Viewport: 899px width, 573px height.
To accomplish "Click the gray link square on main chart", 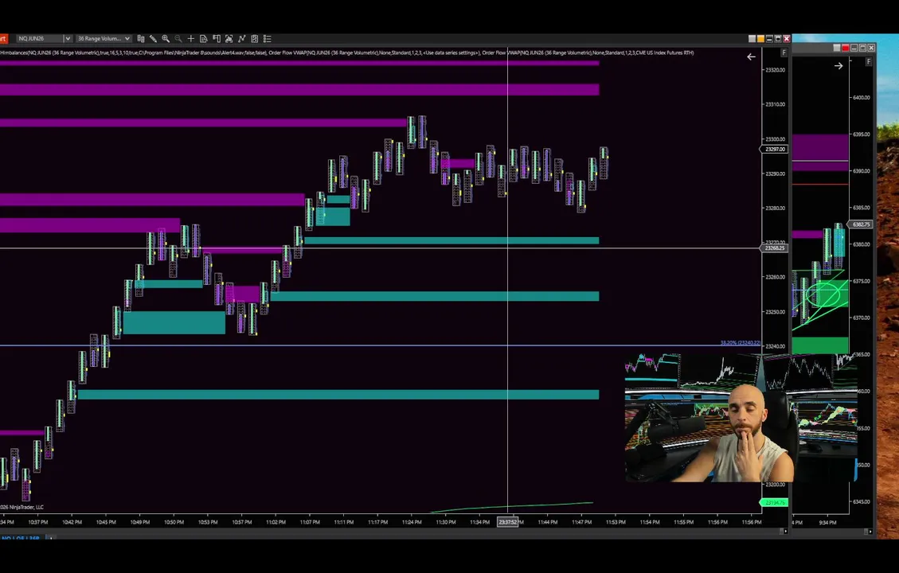I will [752, 38].
